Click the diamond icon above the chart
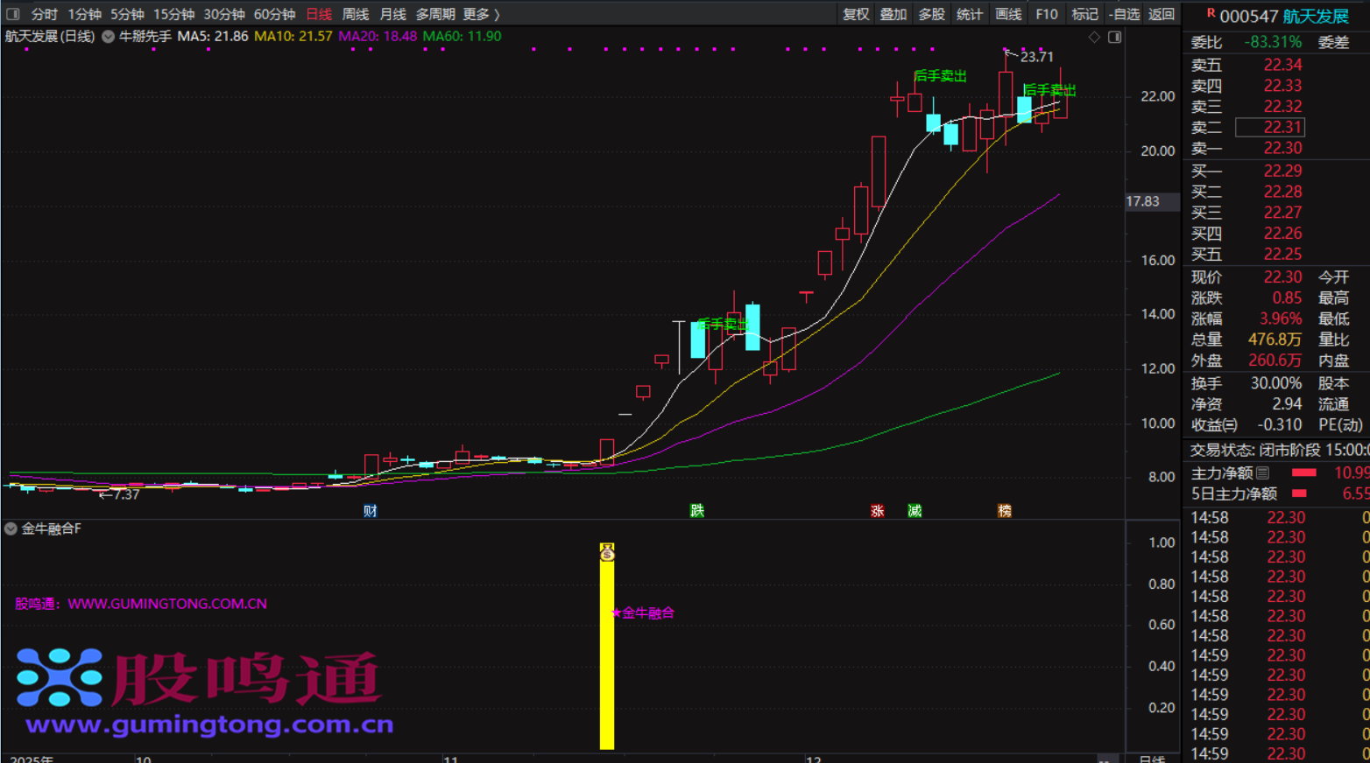 [1094, 37]
